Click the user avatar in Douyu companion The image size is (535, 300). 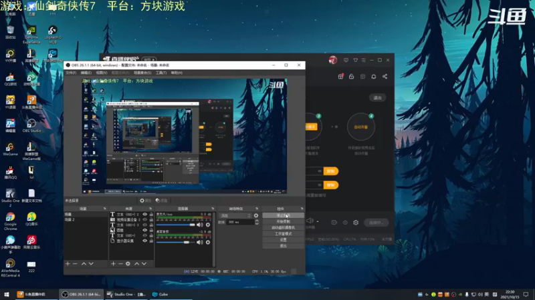[x=333, y=60]
